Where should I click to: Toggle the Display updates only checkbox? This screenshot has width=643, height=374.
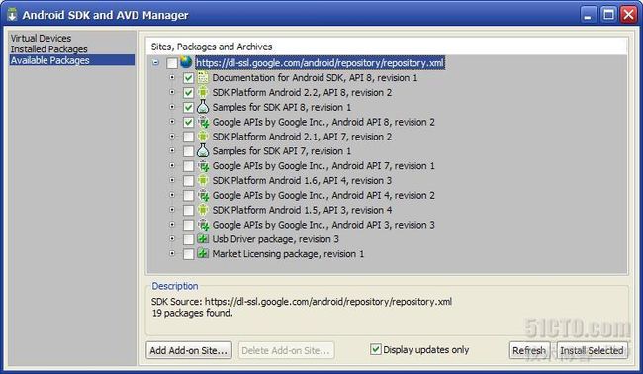(375, 349)
